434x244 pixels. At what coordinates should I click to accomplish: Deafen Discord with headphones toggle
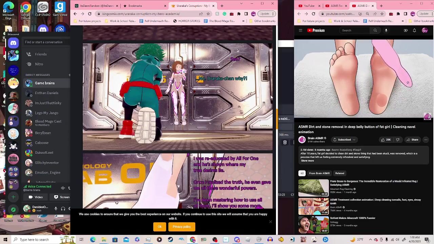click(63, 209)
